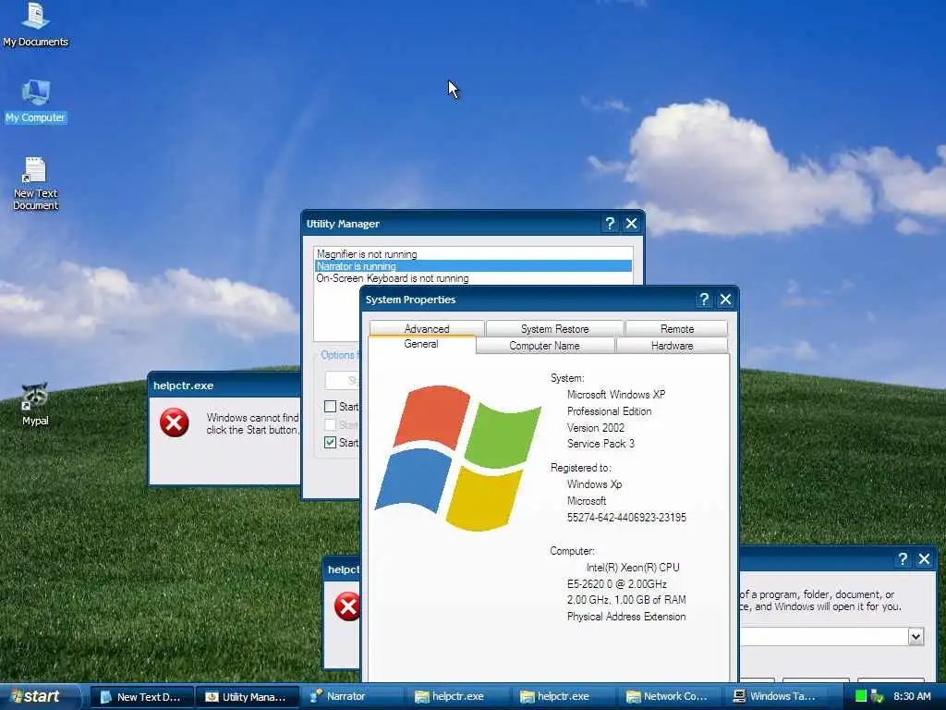Open the Hardware tab

coord(673,346)
